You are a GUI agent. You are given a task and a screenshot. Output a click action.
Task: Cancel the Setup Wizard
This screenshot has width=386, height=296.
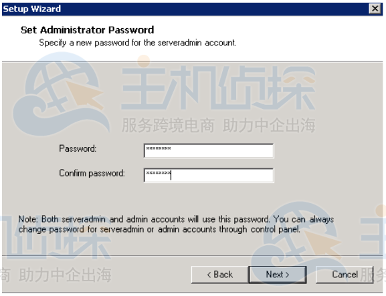(x=345, y=275)
